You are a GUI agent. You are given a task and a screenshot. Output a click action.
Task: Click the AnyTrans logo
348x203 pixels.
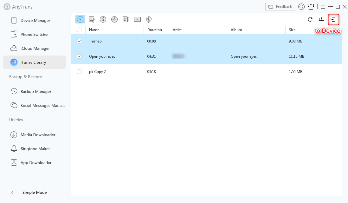(x=7, y=7)
